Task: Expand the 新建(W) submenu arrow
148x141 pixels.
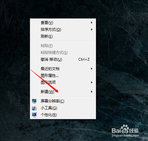Action: click(92, 92)
